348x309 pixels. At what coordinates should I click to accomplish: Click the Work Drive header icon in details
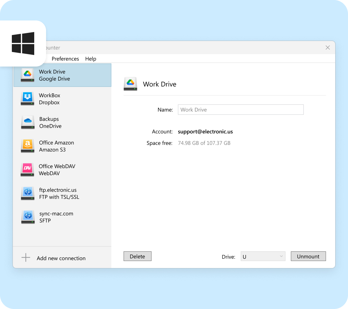click(130, 84)
